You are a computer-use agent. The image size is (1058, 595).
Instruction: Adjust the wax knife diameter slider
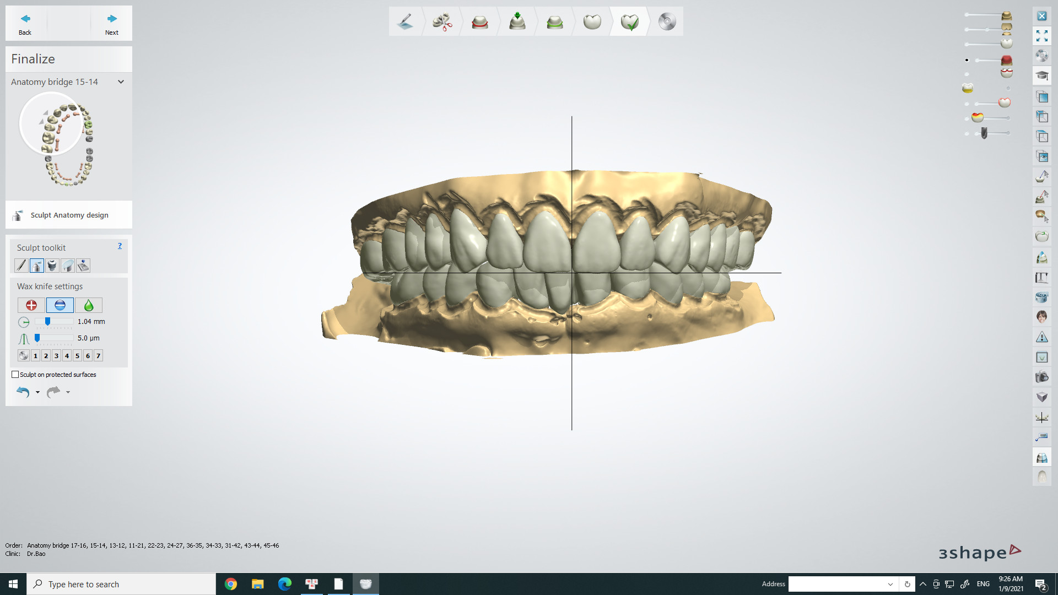(x=48, y=322)
